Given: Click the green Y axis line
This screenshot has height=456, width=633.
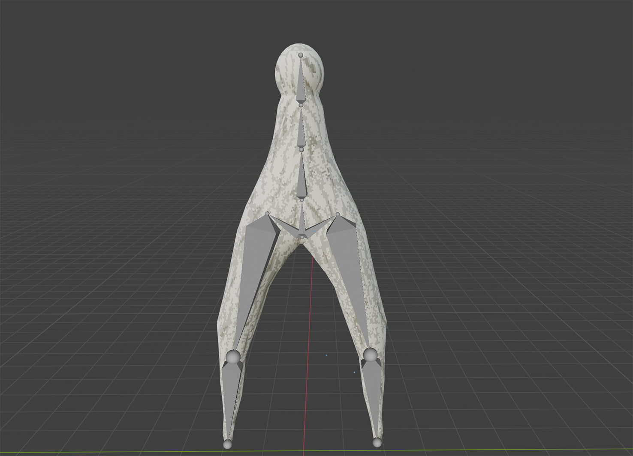Looking at the screenshot, I should [316, 451].
